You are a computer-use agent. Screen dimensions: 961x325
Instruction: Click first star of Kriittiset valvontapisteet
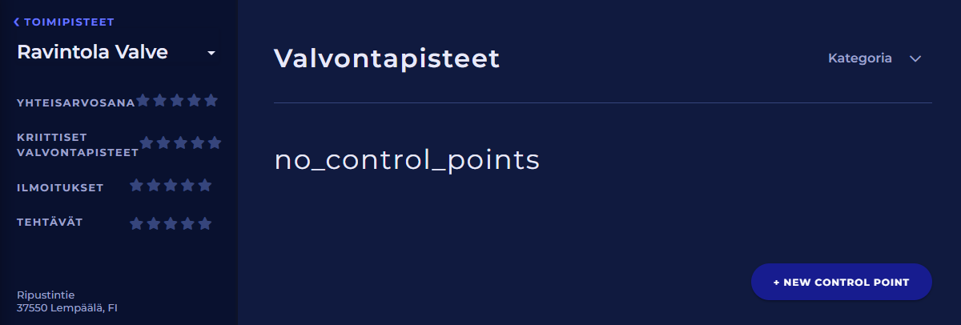[x=147, y=143]
